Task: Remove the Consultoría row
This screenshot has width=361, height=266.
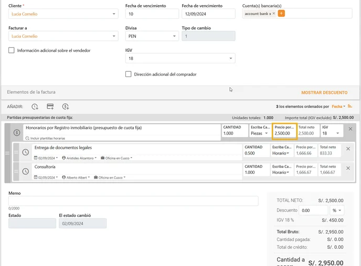Action: (x=348, y=168)
